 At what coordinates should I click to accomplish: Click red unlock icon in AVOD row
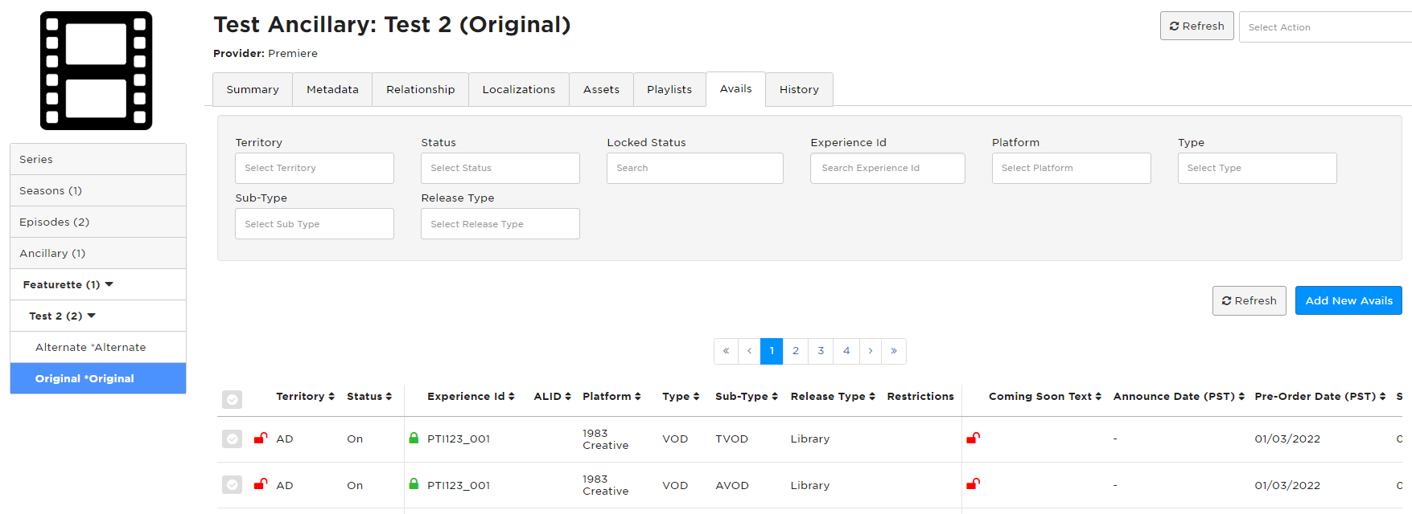261,484
